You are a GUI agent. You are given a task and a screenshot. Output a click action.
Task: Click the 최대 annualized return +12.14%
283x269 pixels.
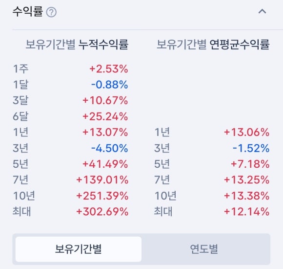coord(247,212)
